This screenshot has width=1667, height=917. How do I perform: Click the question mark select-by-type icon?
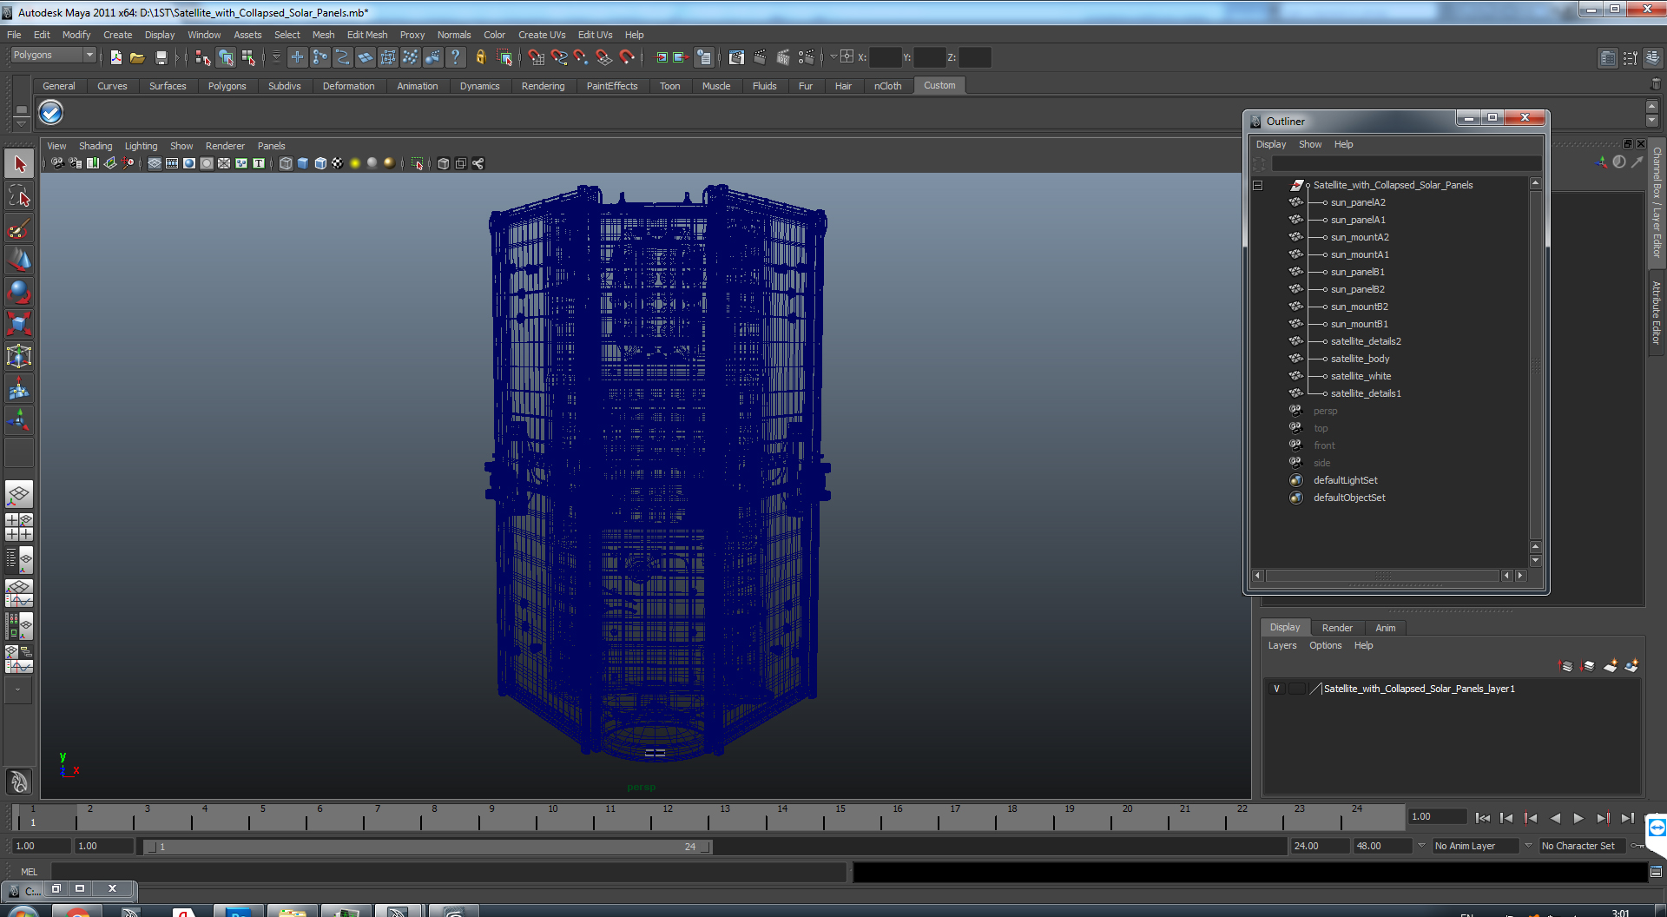click(456, 57)
